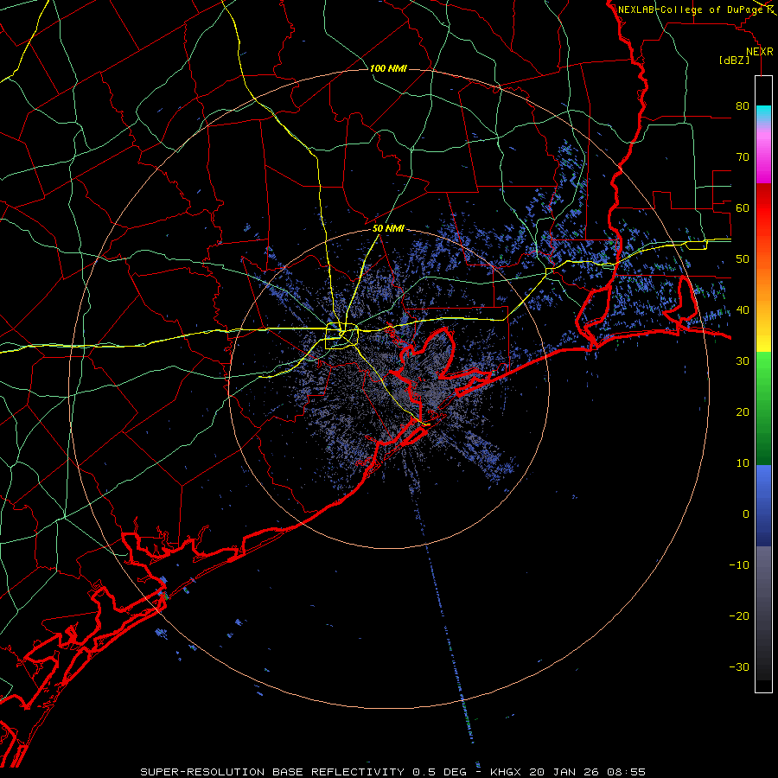The width and height of the screenshot is (778, 778).
Task: Click the 70 value on dBZ scale
Action: (743, 157)
